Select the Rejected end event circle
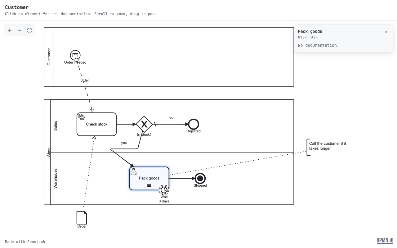This screenshot has height=248, width=397. (x=194, y=124)
